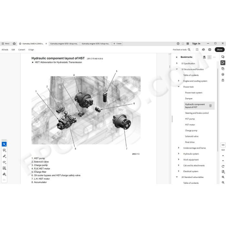Click the Create new tab button
Viewport: 226px width, 226px height.
pos(118,44)
